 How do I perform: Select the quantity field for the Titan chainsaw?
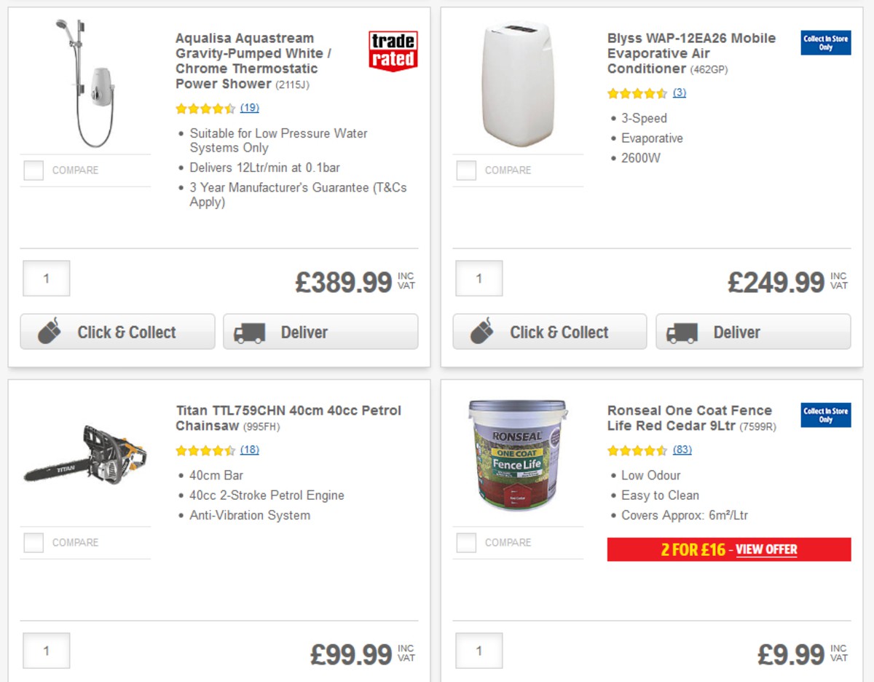46,650
